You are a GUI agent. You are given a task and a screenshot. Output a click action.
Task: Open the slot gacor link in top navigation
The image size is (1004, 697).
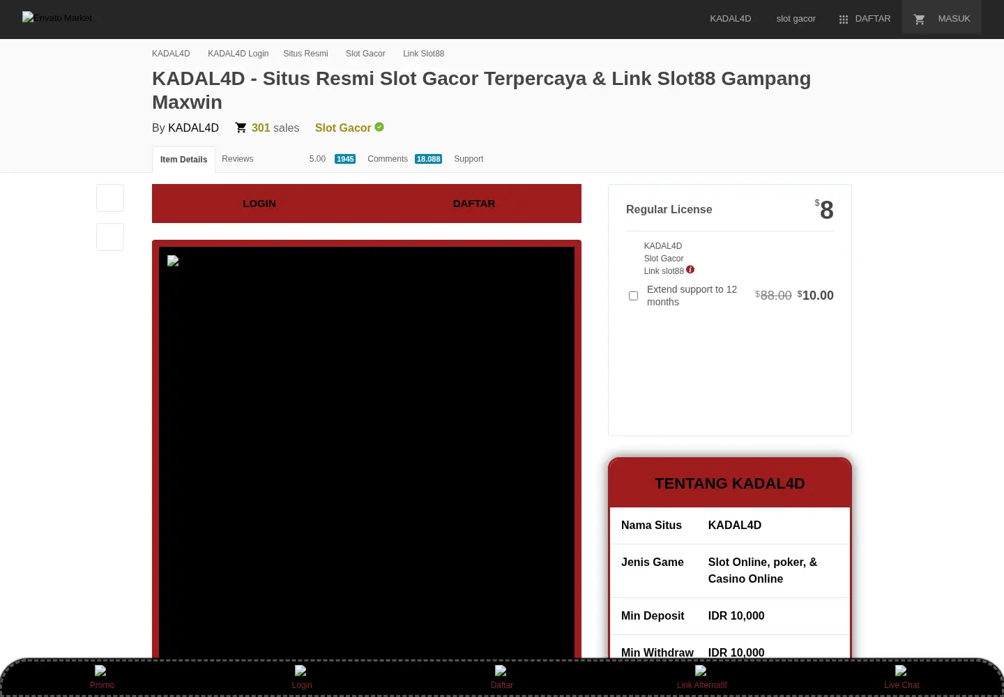(x=796, y=19)
